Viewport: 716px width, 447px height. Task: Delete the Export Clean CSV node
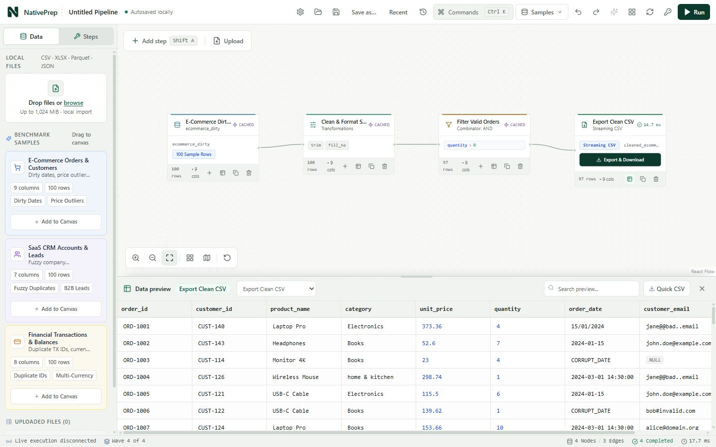(656, 179)
